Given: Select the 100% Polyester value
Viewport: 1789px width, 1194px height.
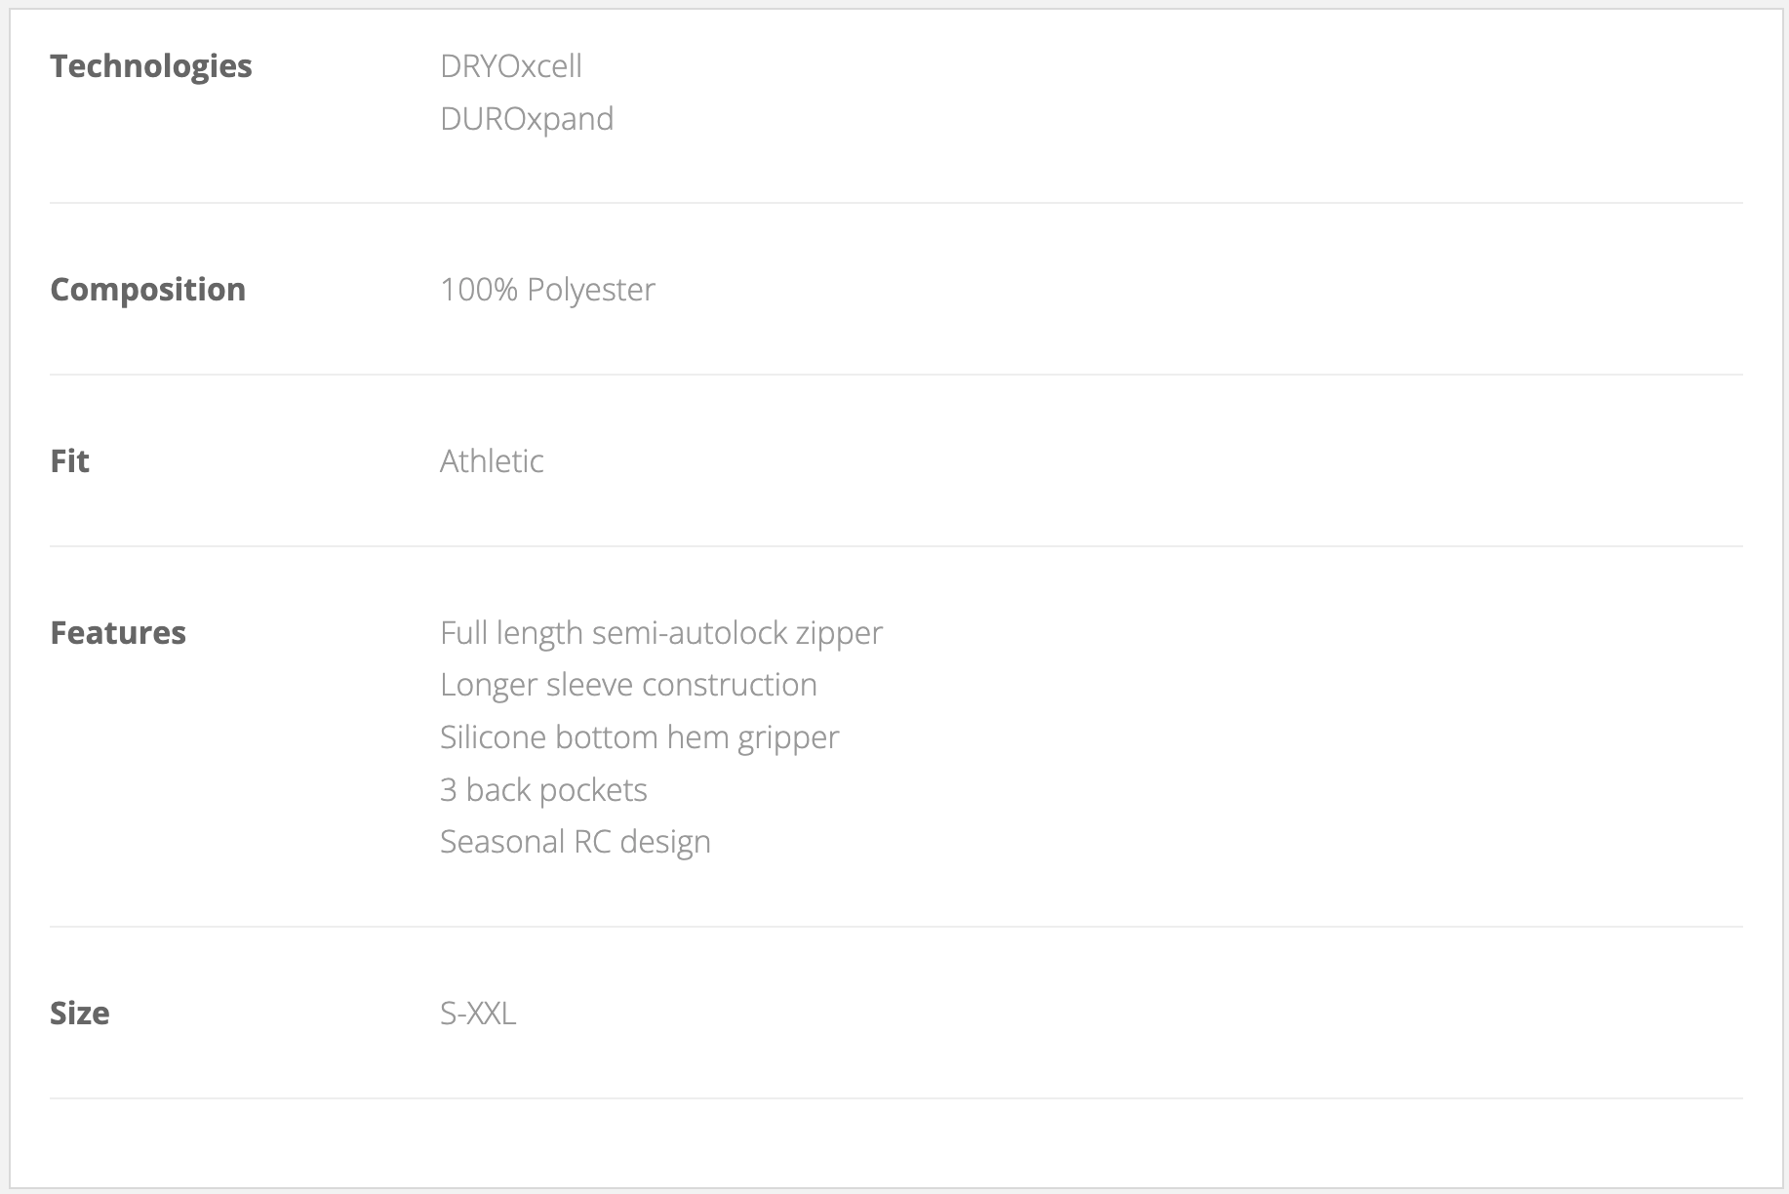Looking at the screenshot, I should coord(547,290).
